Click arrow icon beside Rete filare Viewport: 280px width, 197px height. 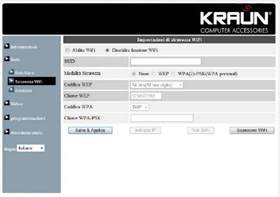click(x=11, y=72)
